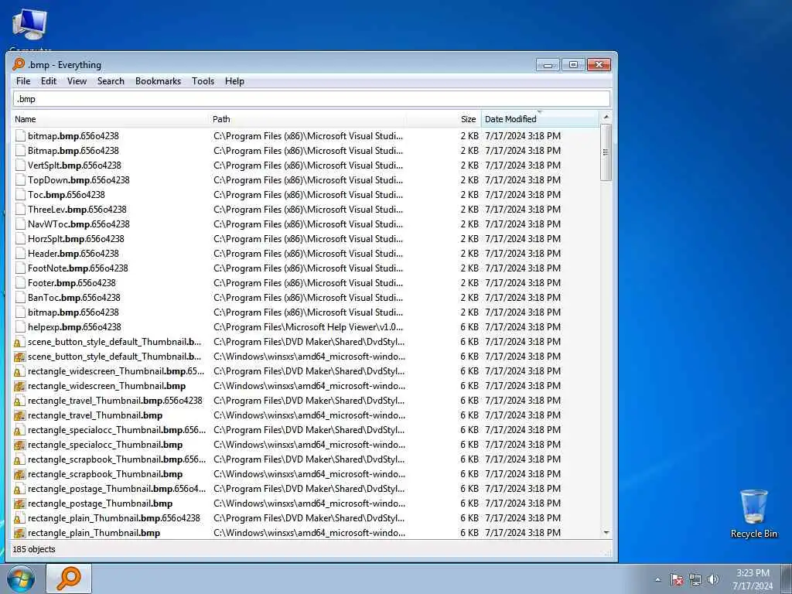Open the volume speaker tray icon

click(x=712, y=579)
